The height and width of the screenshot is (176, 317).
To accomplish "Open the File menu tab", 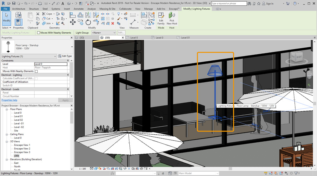I will pyautogui.click(x=5, y=9).
